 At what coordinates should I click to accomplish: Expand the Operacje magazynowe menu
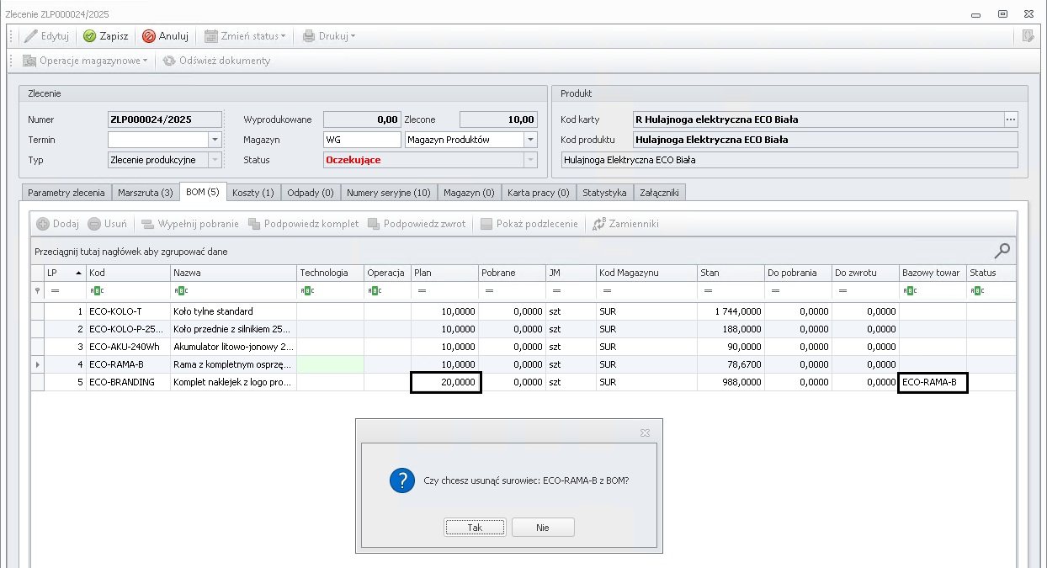click(x=85, y=61)
